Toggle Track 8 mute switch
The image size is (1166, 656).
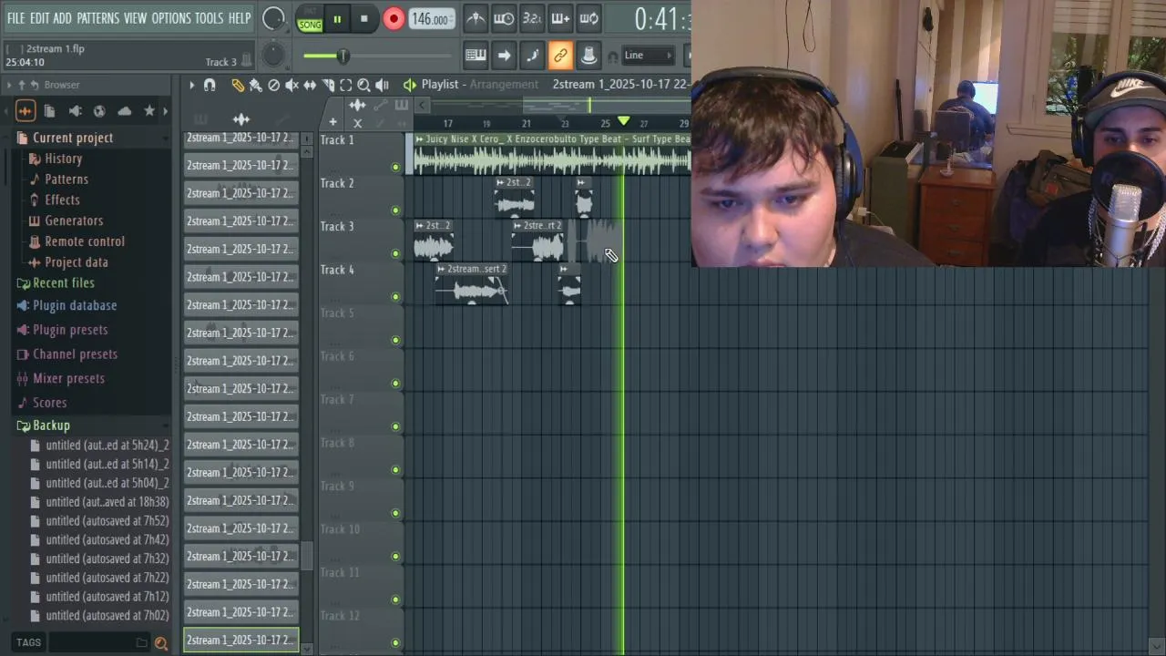[x=395, y=470]
